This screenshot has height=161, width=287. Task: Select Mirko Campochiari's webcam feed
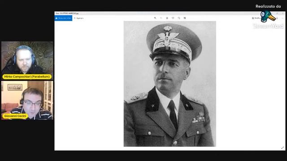pyautogui.click(x=27, y=60)
